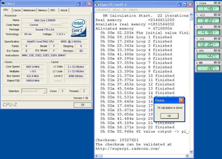Close the Vcore sensor gadget
The height and width of the screenshot is (159, 222).
[x=219, y=3]
